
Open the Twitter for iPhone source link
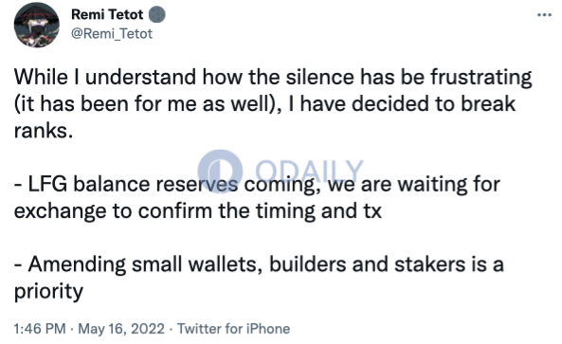point(234,329)
